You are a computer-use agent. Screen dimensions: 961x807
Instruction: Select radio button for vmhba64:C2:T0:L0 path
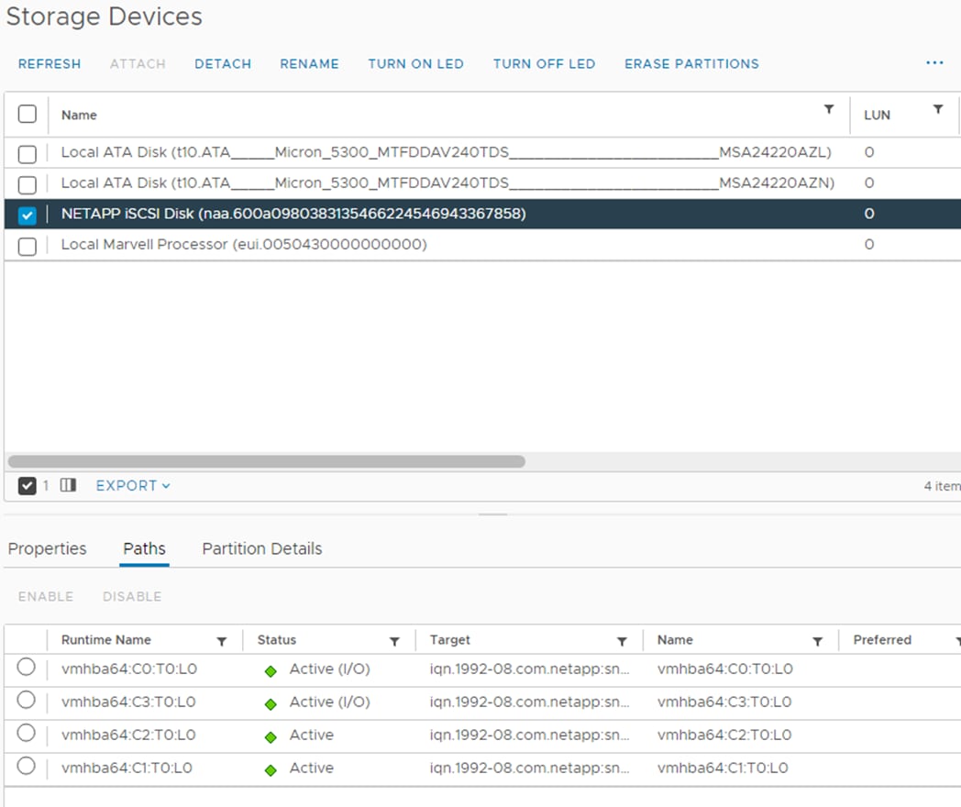(27, 734)
